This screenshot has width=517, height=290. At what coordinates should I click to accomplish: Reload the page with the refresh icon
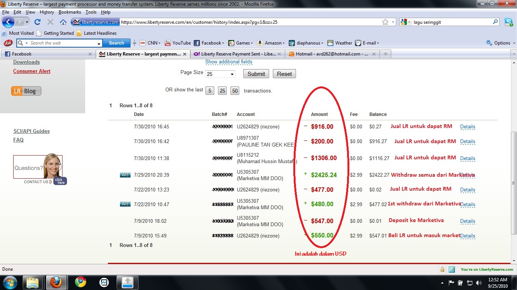37,22
